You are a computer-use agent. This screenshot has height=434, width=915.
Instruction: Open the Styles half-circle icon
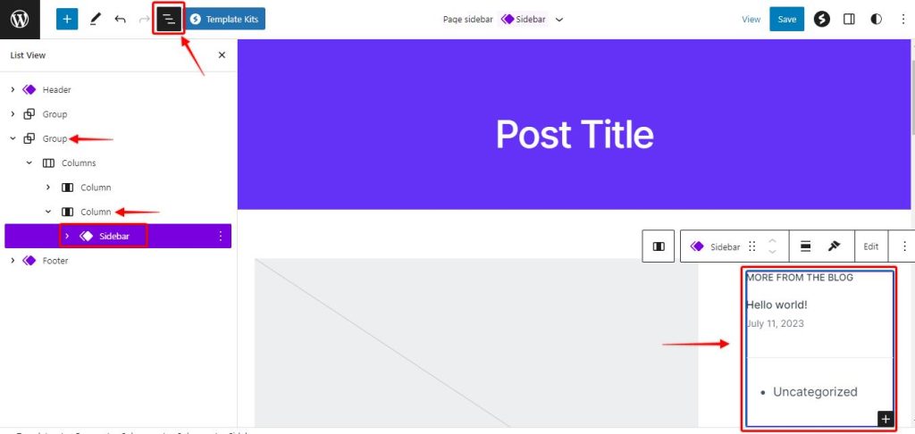click(x=876, y=19)
